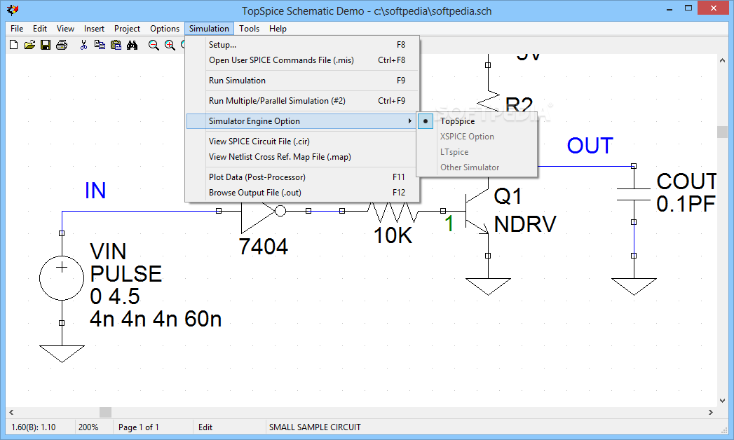Print schematic with the printer icon
734x440 pixels.
(61, 45)
